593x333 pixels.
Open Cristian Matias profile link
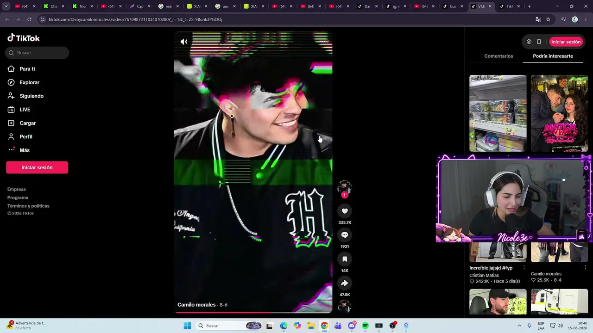tap(484, 275)
